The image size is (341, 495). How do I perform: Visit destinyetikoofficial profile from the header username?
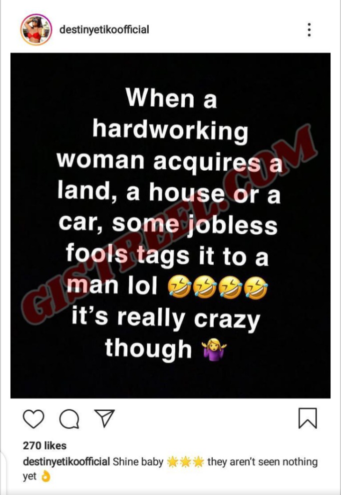(x=104, y=29)
